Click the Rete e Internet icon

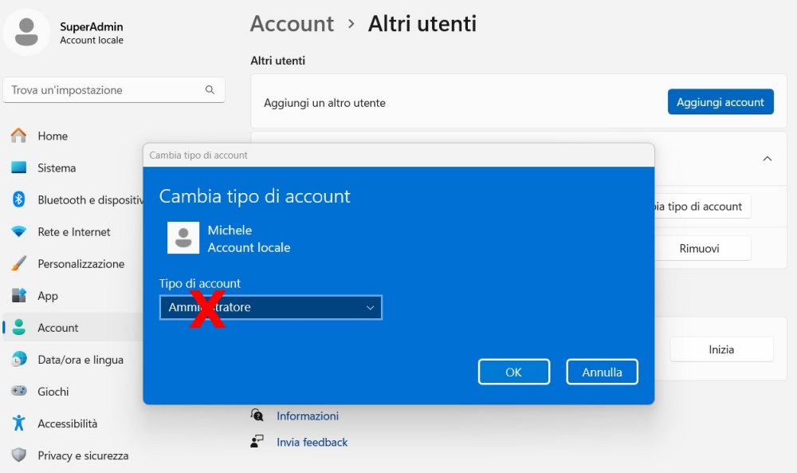point(18,231)
